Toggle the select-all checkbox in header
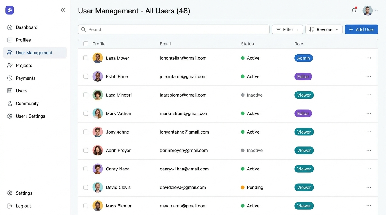Screen dimensions: 386x215 86,44
